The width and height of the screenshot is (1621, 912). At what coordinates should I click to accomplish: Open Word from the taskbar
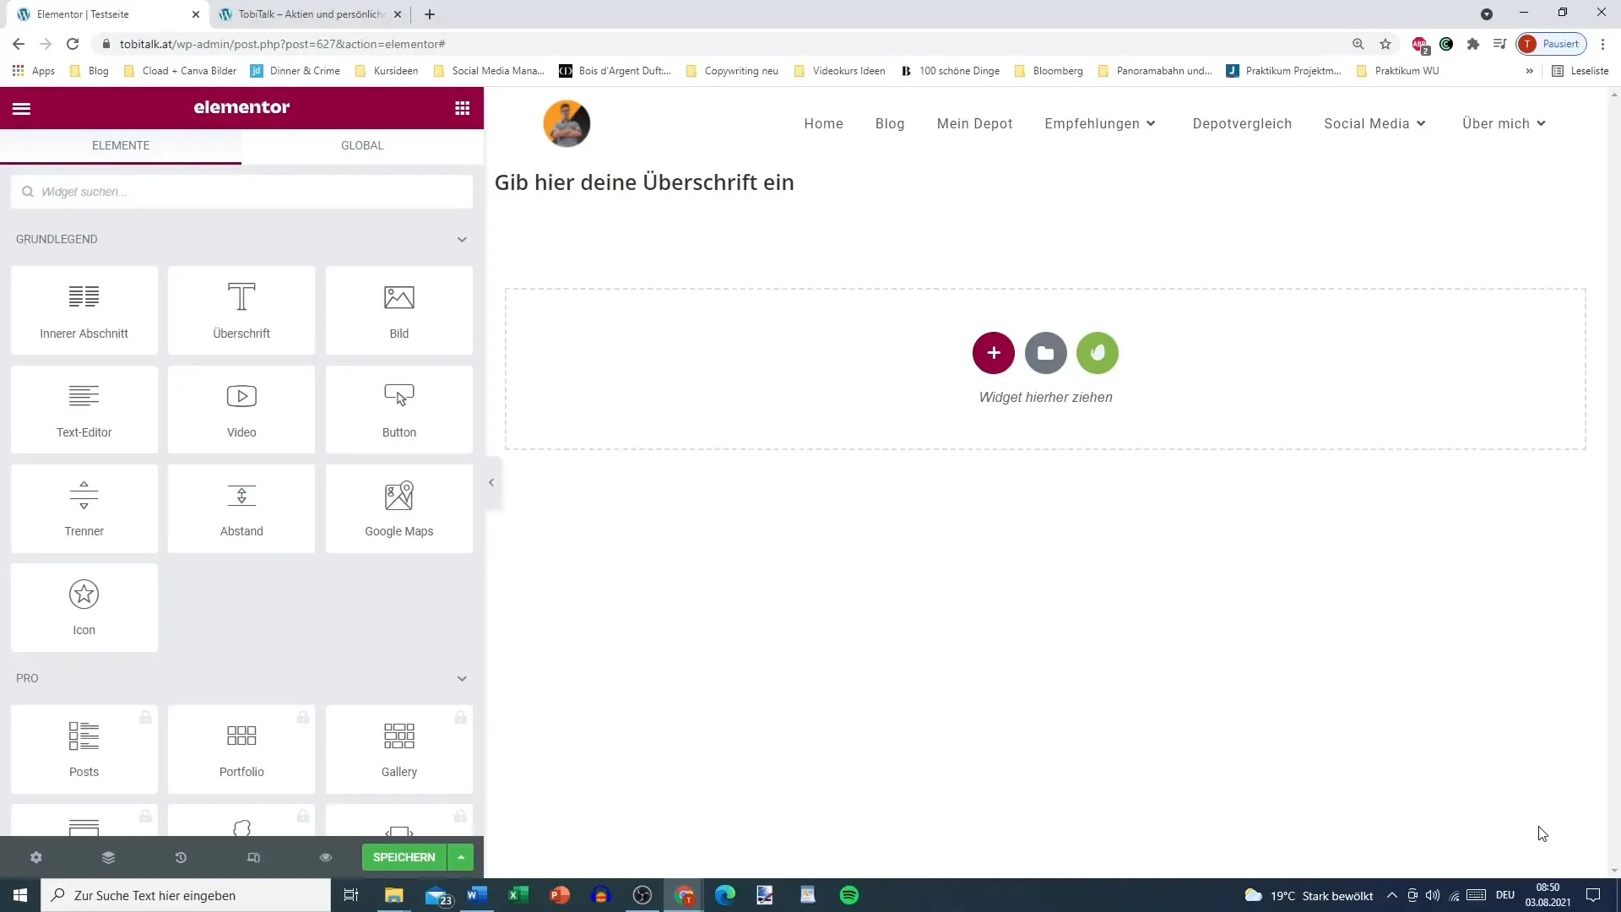477,895
